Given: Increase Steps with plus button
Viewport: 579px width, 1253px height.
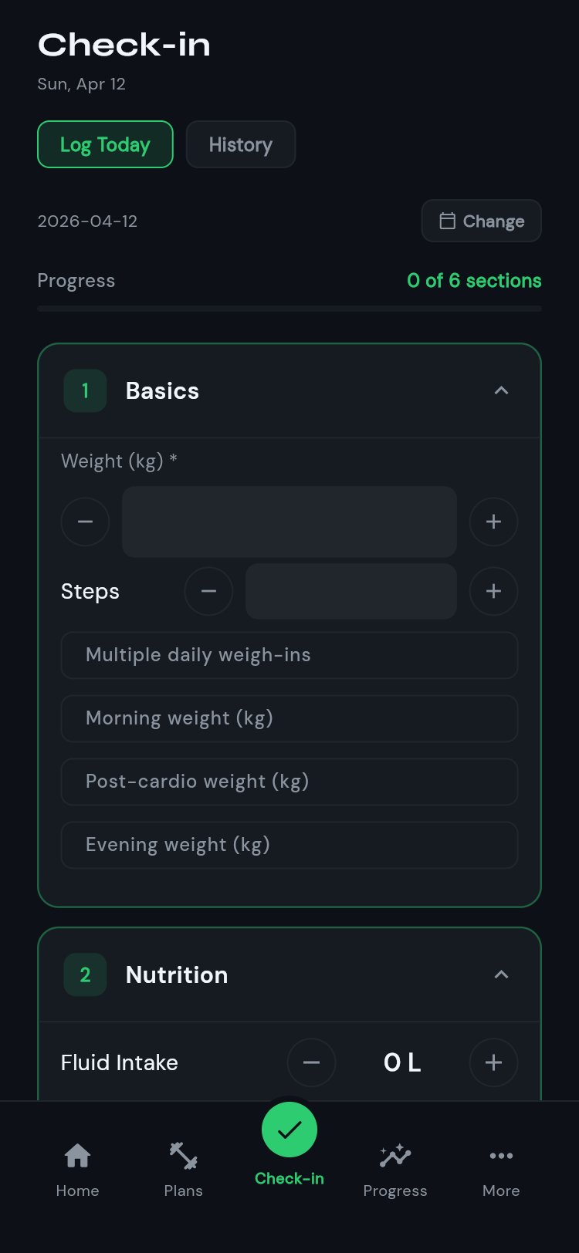Looking at the screenshot, I should point(493,591).
